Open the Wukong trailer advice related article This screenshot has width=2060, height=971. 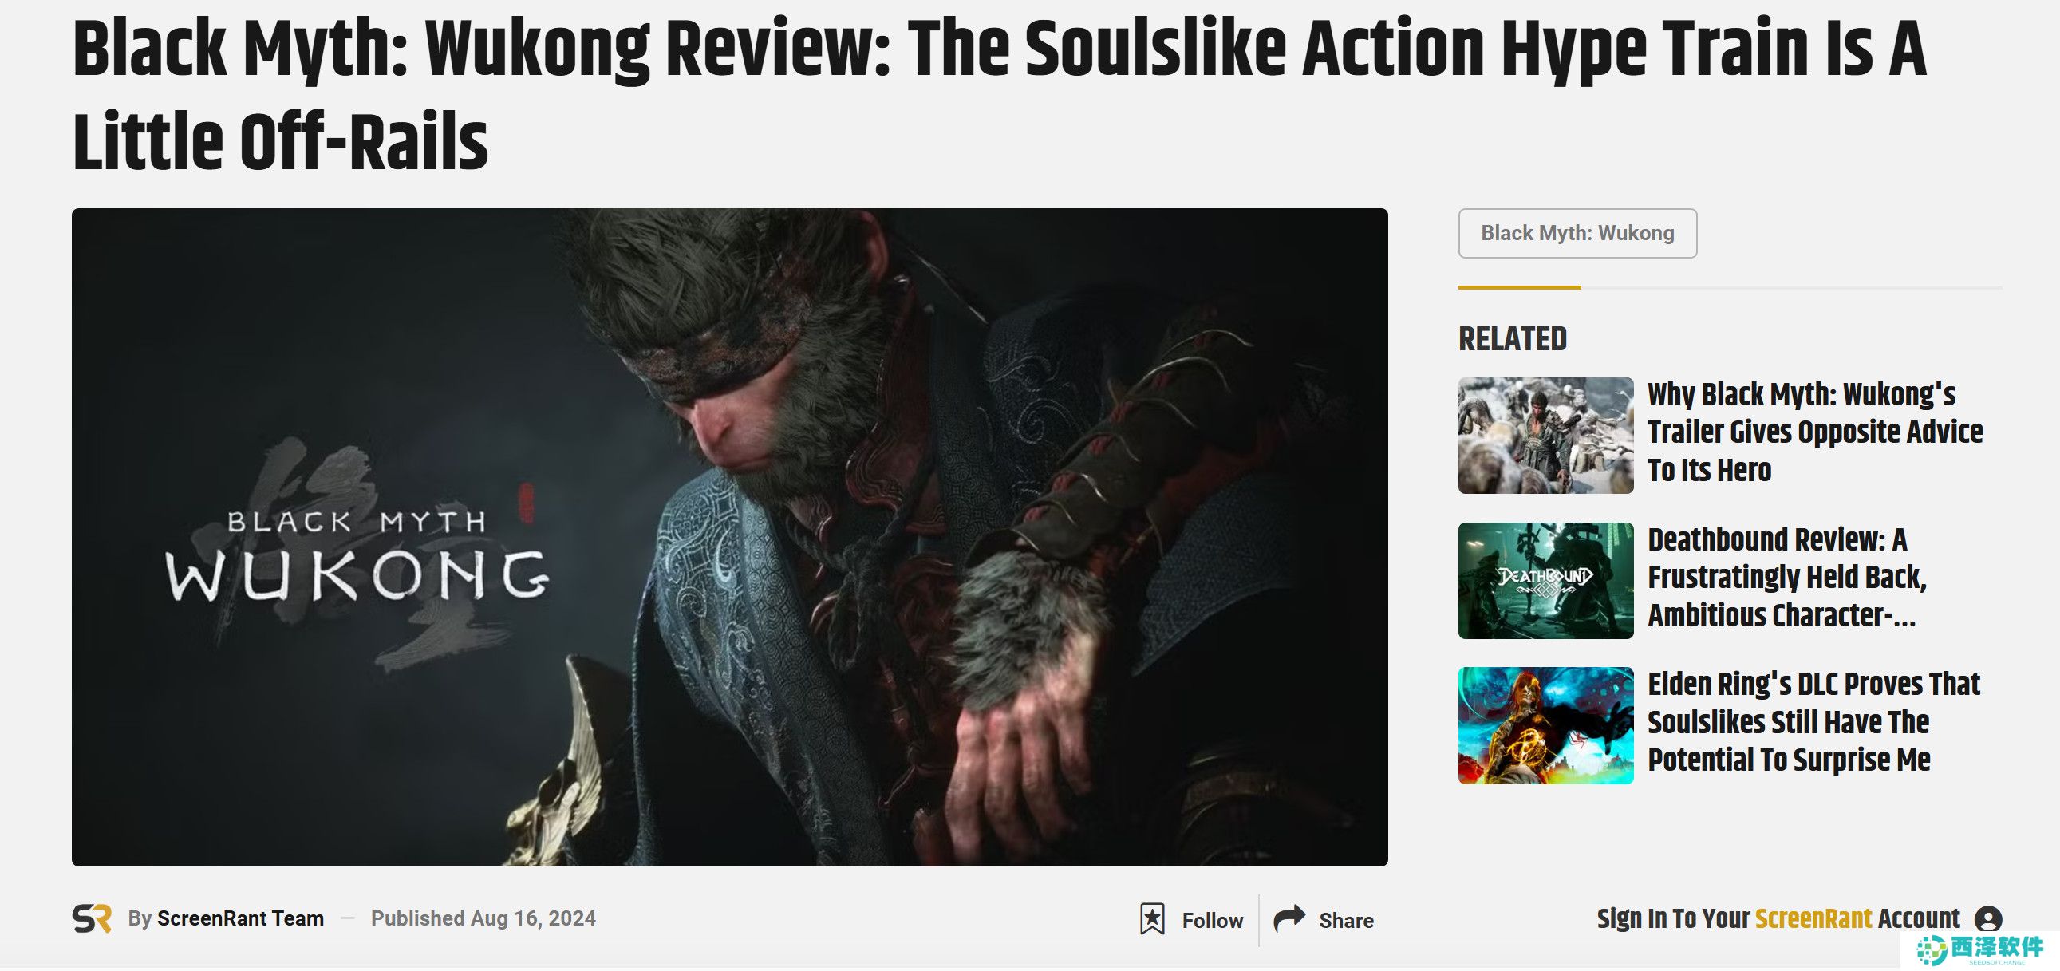pos(1814,432)
